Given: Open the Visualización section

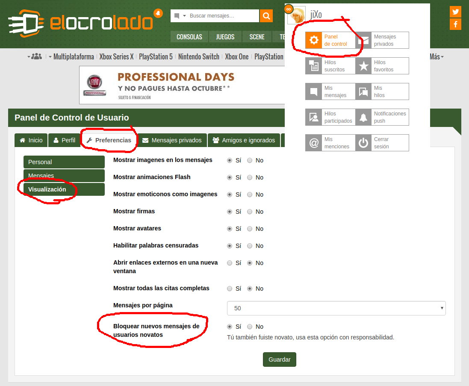Looking at the screenshot, I should pos(64,189).
